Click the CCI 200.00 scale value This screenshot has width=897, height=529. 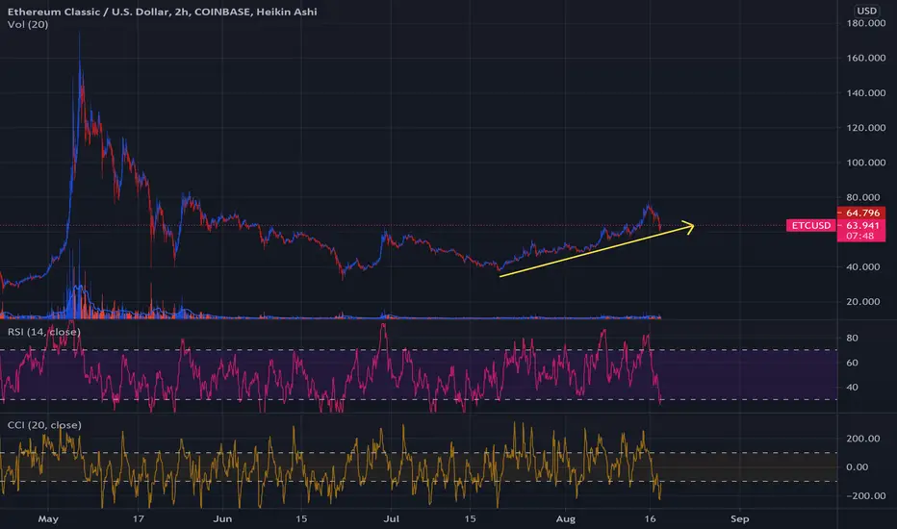pos(863,439)
